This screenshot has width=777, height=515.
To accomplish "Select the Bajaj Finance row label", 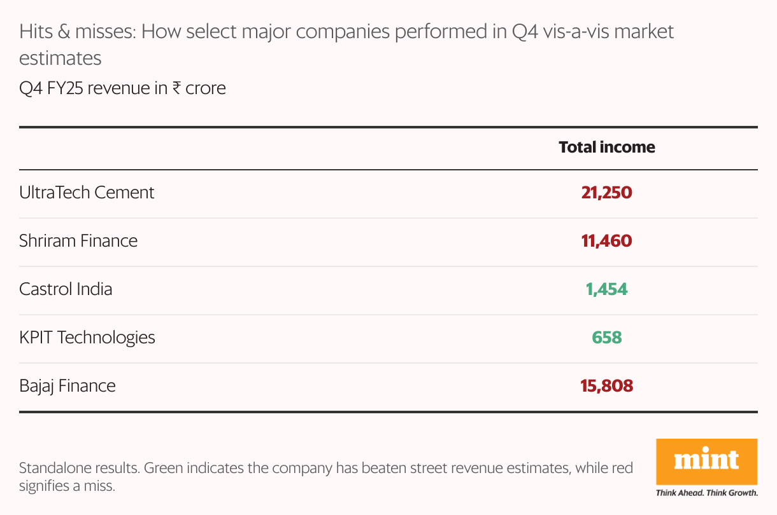I will (x=68, y=386).
